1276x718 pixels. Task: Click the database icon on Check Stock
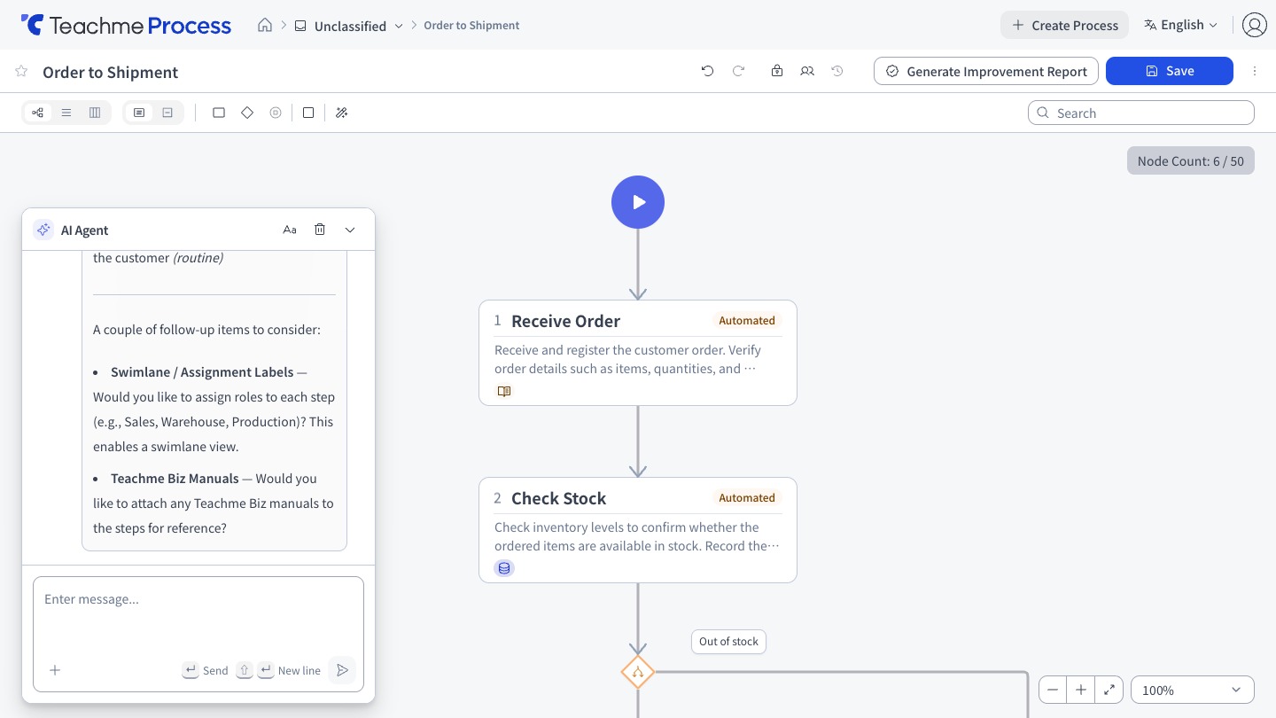click(x=504, y=568)
